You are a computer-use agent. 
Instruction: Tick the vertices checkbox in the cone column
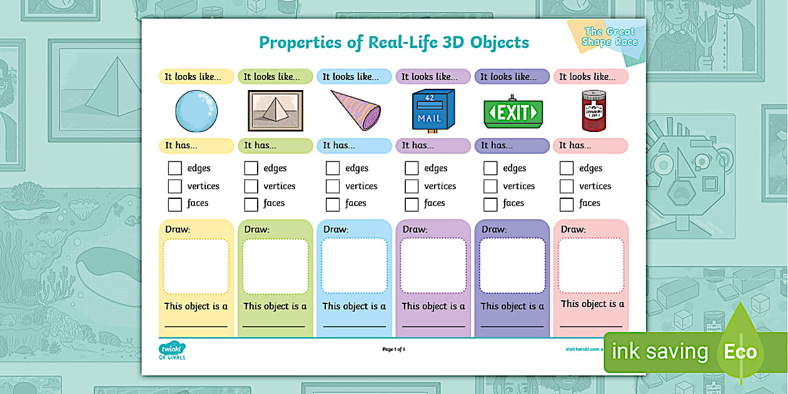pos(333,186)
